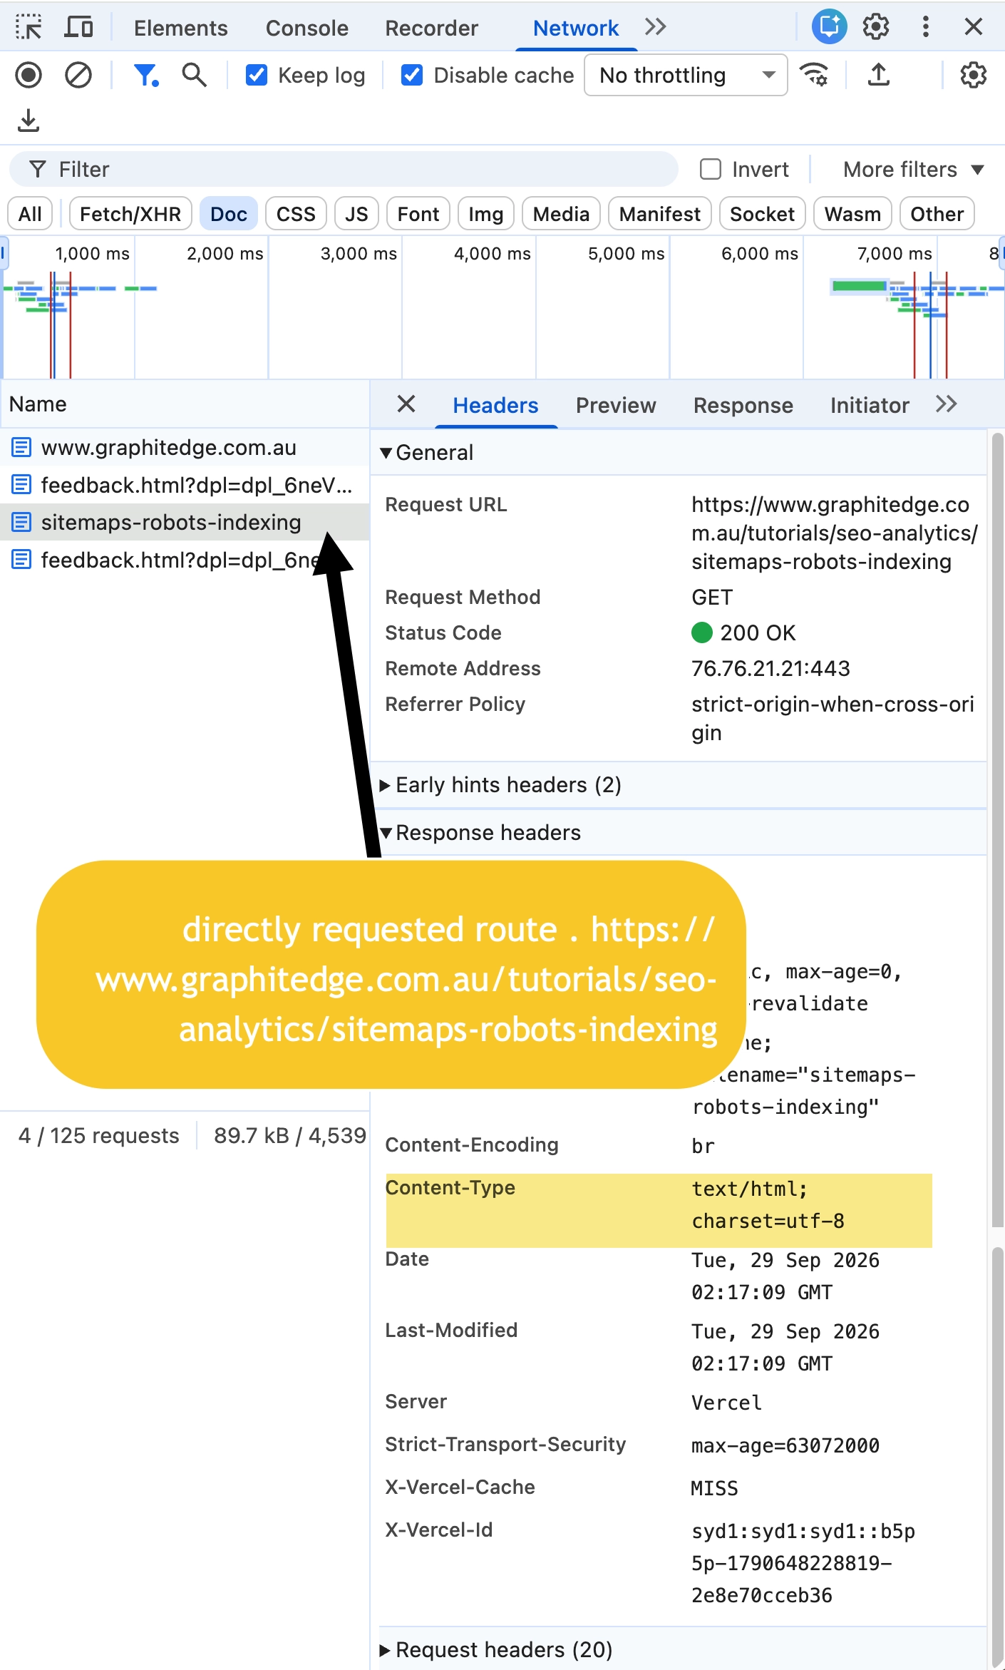Show more DevTools panels chevron
Screen dimensions: 1005x1670
click(x=655, y=27)
